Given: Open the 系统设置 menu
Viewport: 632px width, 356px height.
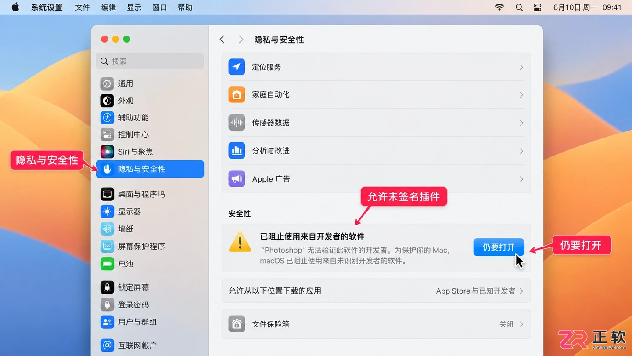Looking at the screenshot, I should point(47,7).
